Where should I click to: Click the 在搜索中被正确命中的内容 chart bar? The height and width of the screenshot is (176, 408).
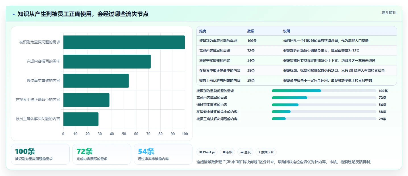click(86, 100)
